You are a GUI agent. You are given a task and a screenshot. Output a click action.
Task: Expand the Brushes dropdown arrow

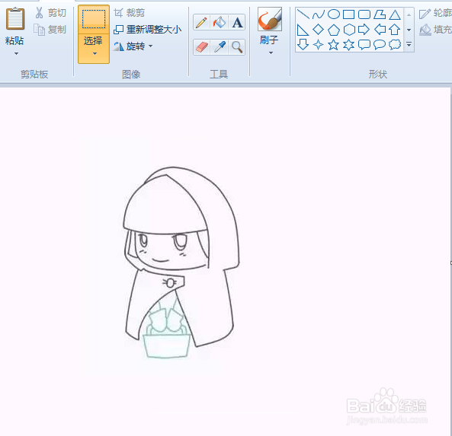(x=271, y=53)
